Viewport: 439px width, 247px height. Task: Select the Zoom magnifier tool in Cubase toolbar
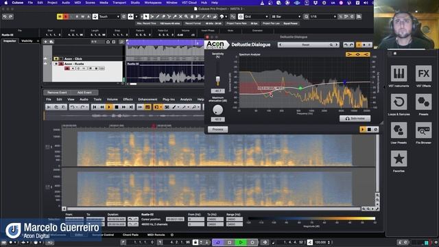click(x=186, y=16)
